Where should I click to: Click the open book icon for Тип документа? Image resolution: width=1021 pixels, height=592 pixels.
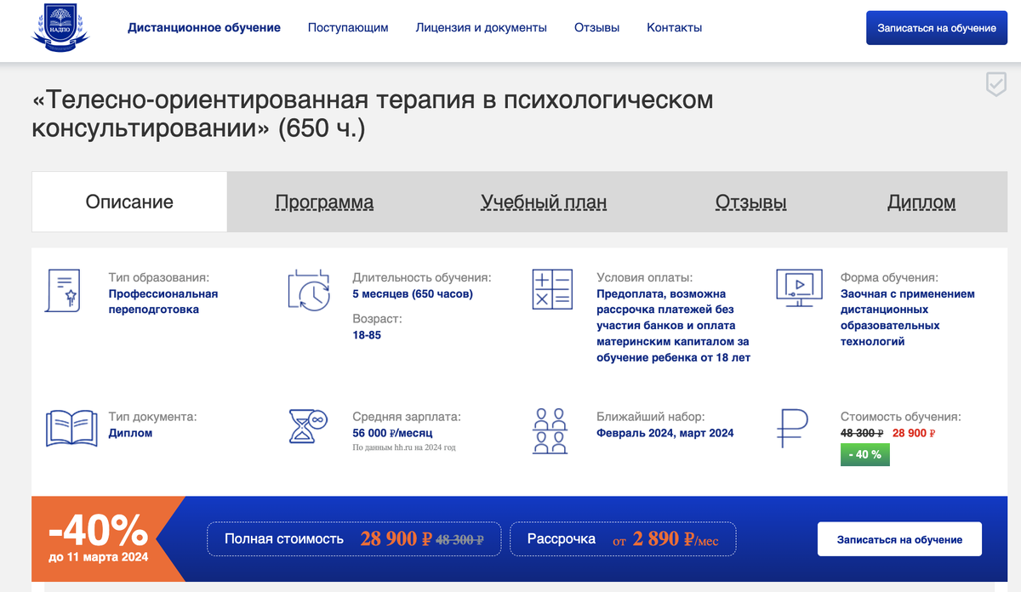(x=71, y=425)
